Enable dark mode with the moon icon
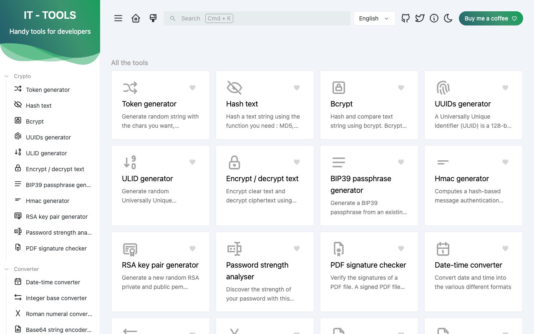The image size is (534, 334). [448, 18]
